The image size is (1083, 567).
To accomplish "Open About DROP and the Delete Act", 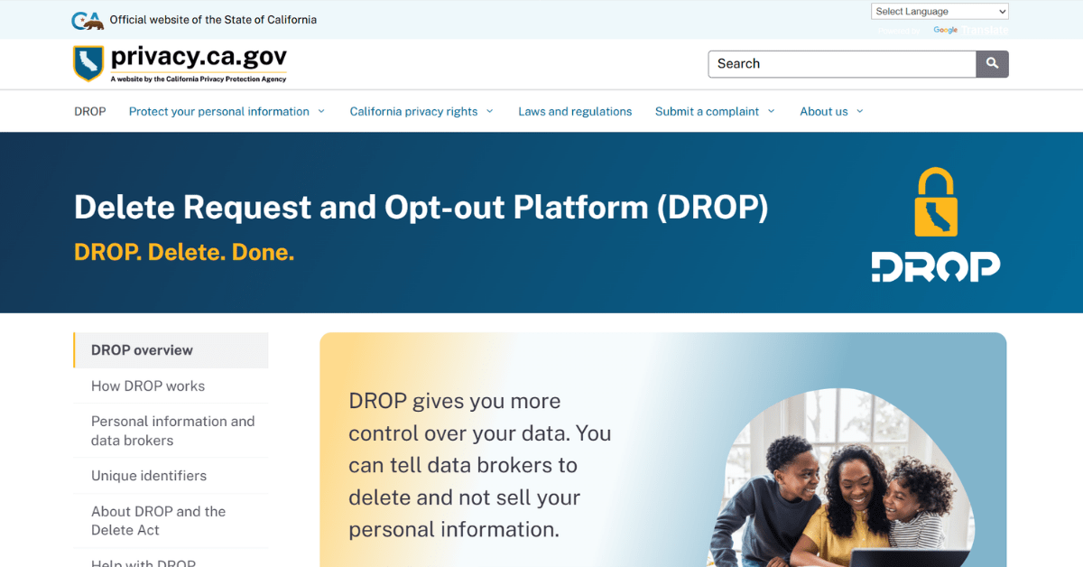I will click(158, 521).
